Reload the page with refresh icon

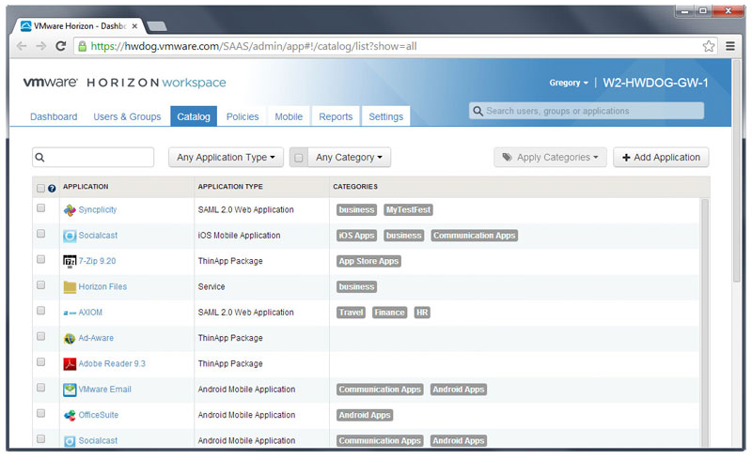pyautogui.click(x=61, y=46)
